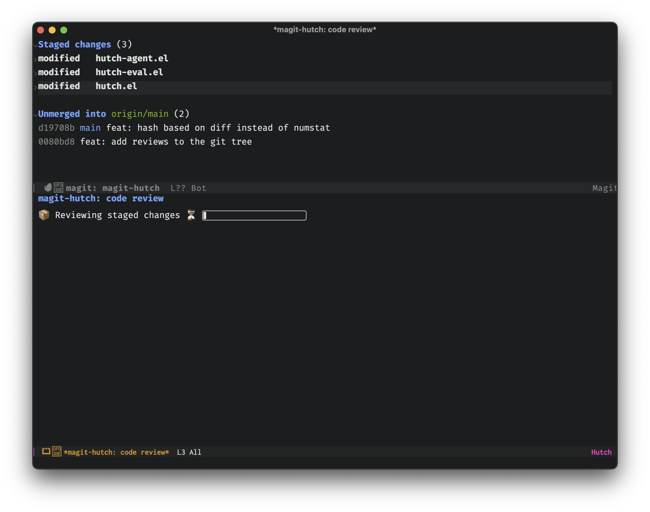Click the 'L?? Bot' position indicator
This screenshot has height=512, width=650.
[189, 188]
